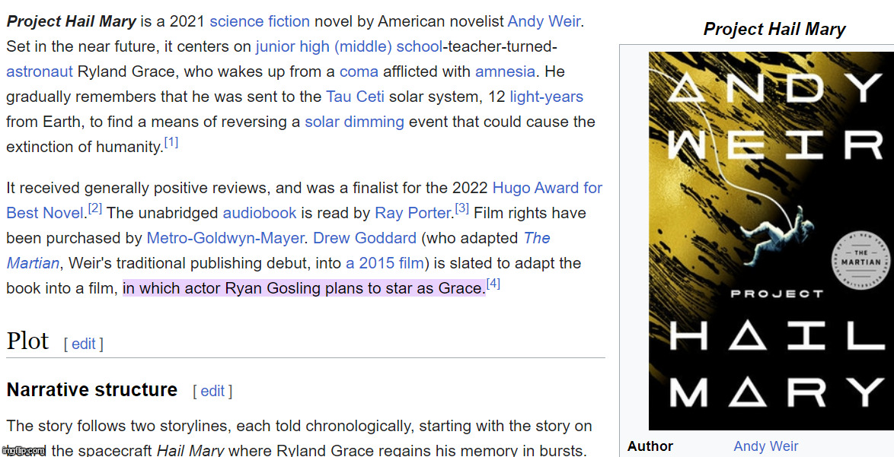The image size is (894, 457).
Task: Open the astronaut article link
Action: 40,71
